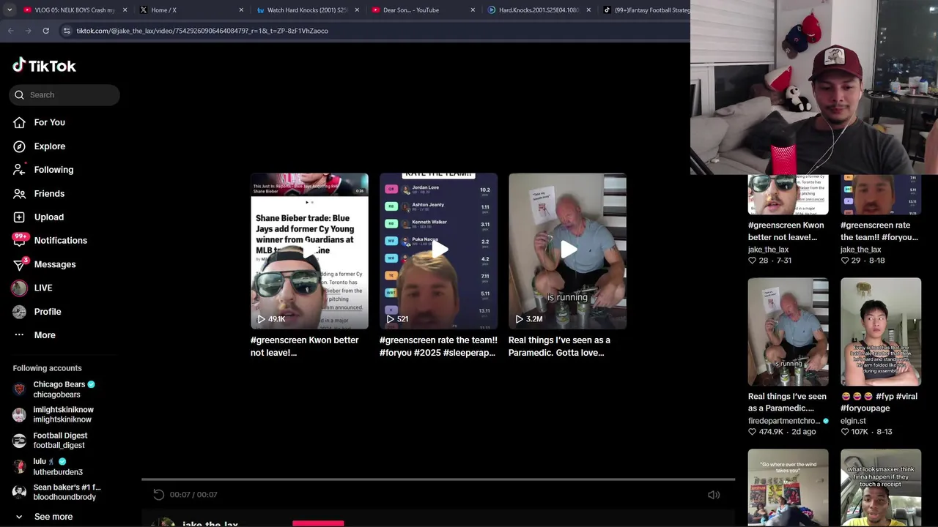Click the Upload plus-square icon
Screen dimensions: 938x527
pos(20,217)
